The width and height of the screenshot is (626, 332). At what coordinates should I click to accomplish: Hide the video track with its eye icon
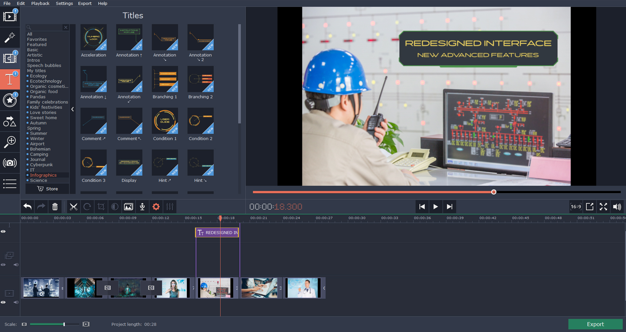coord(3,302)
